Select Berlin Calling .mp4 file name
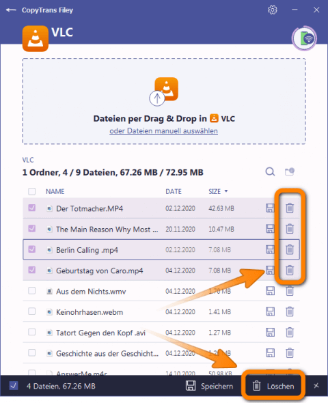 click(87, 250)
